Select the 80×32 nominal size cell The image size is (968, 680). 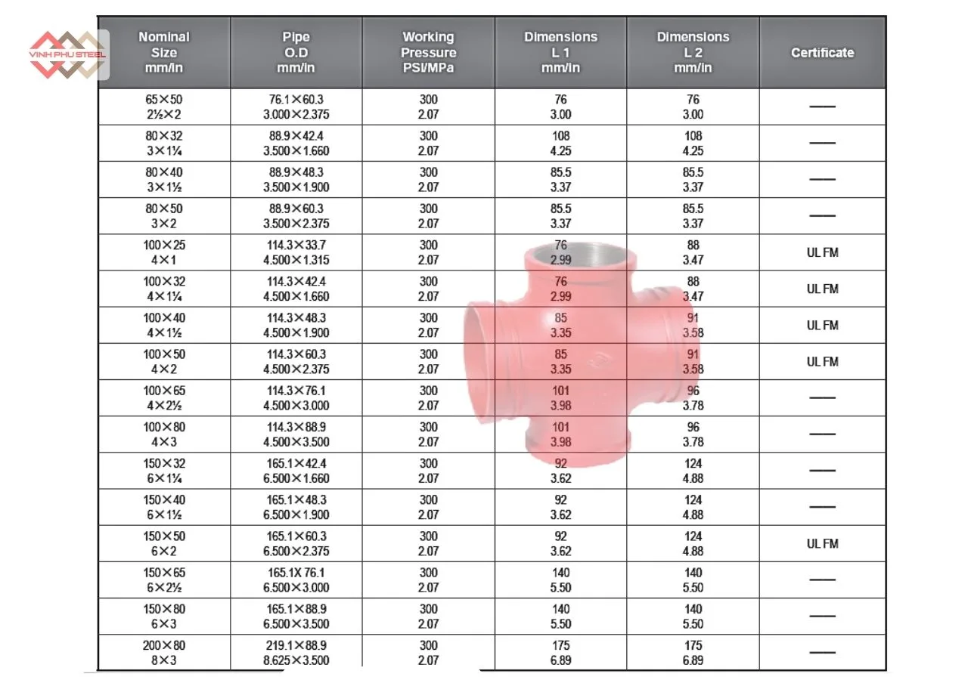(164, 143)
